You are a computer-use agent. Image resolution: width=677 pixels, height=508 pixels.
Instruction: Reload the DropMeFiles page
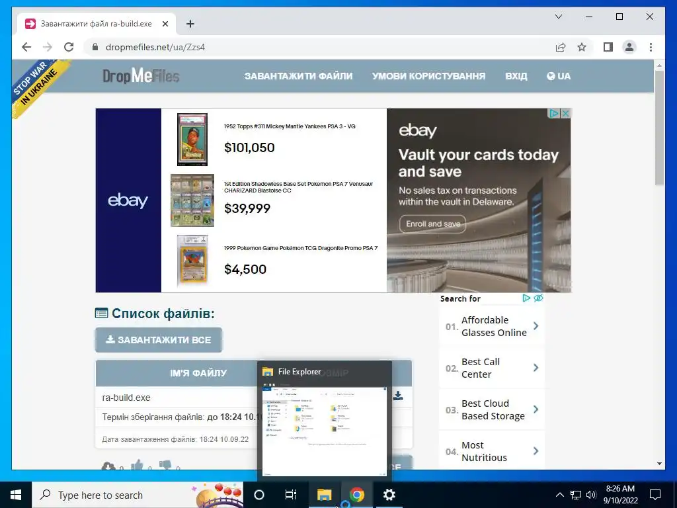(x=69, y=47)
